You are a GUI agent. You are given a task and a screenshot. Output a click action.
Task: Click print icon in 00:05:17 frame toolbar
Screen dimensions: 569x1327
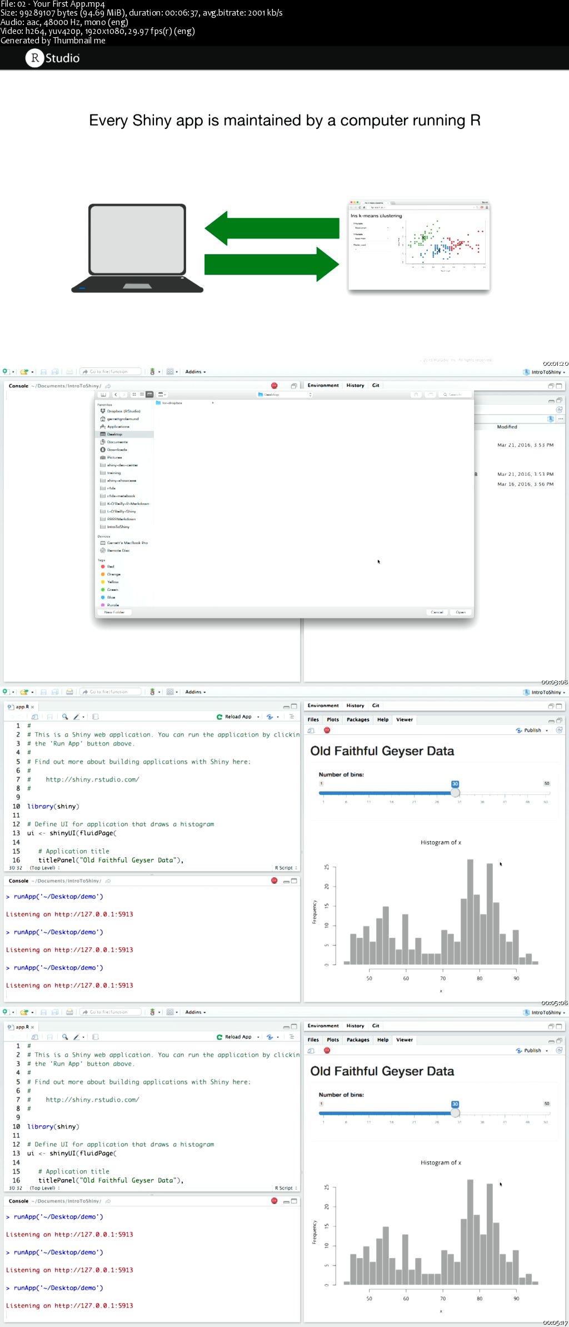click(69, 1012)
